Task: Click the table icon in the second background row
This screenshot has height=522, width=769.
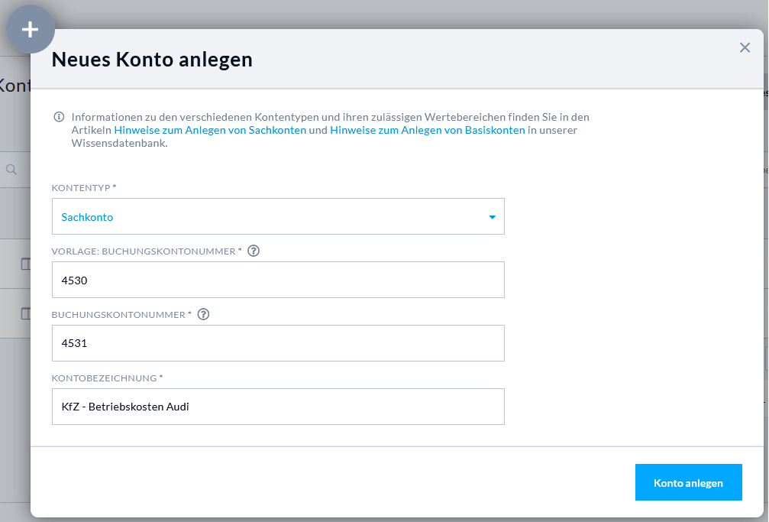Action: coord(25,313)
